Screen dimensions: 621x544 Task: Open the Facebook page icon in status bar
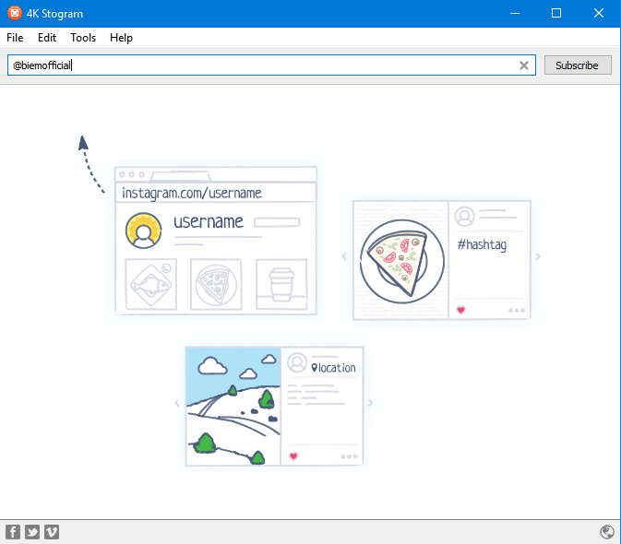pos(13,532)
